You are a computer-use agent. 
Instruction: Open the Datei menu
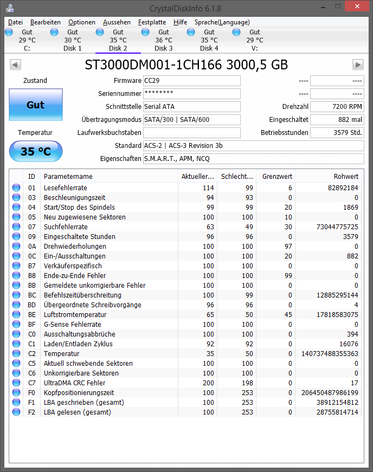pos(15,22)
